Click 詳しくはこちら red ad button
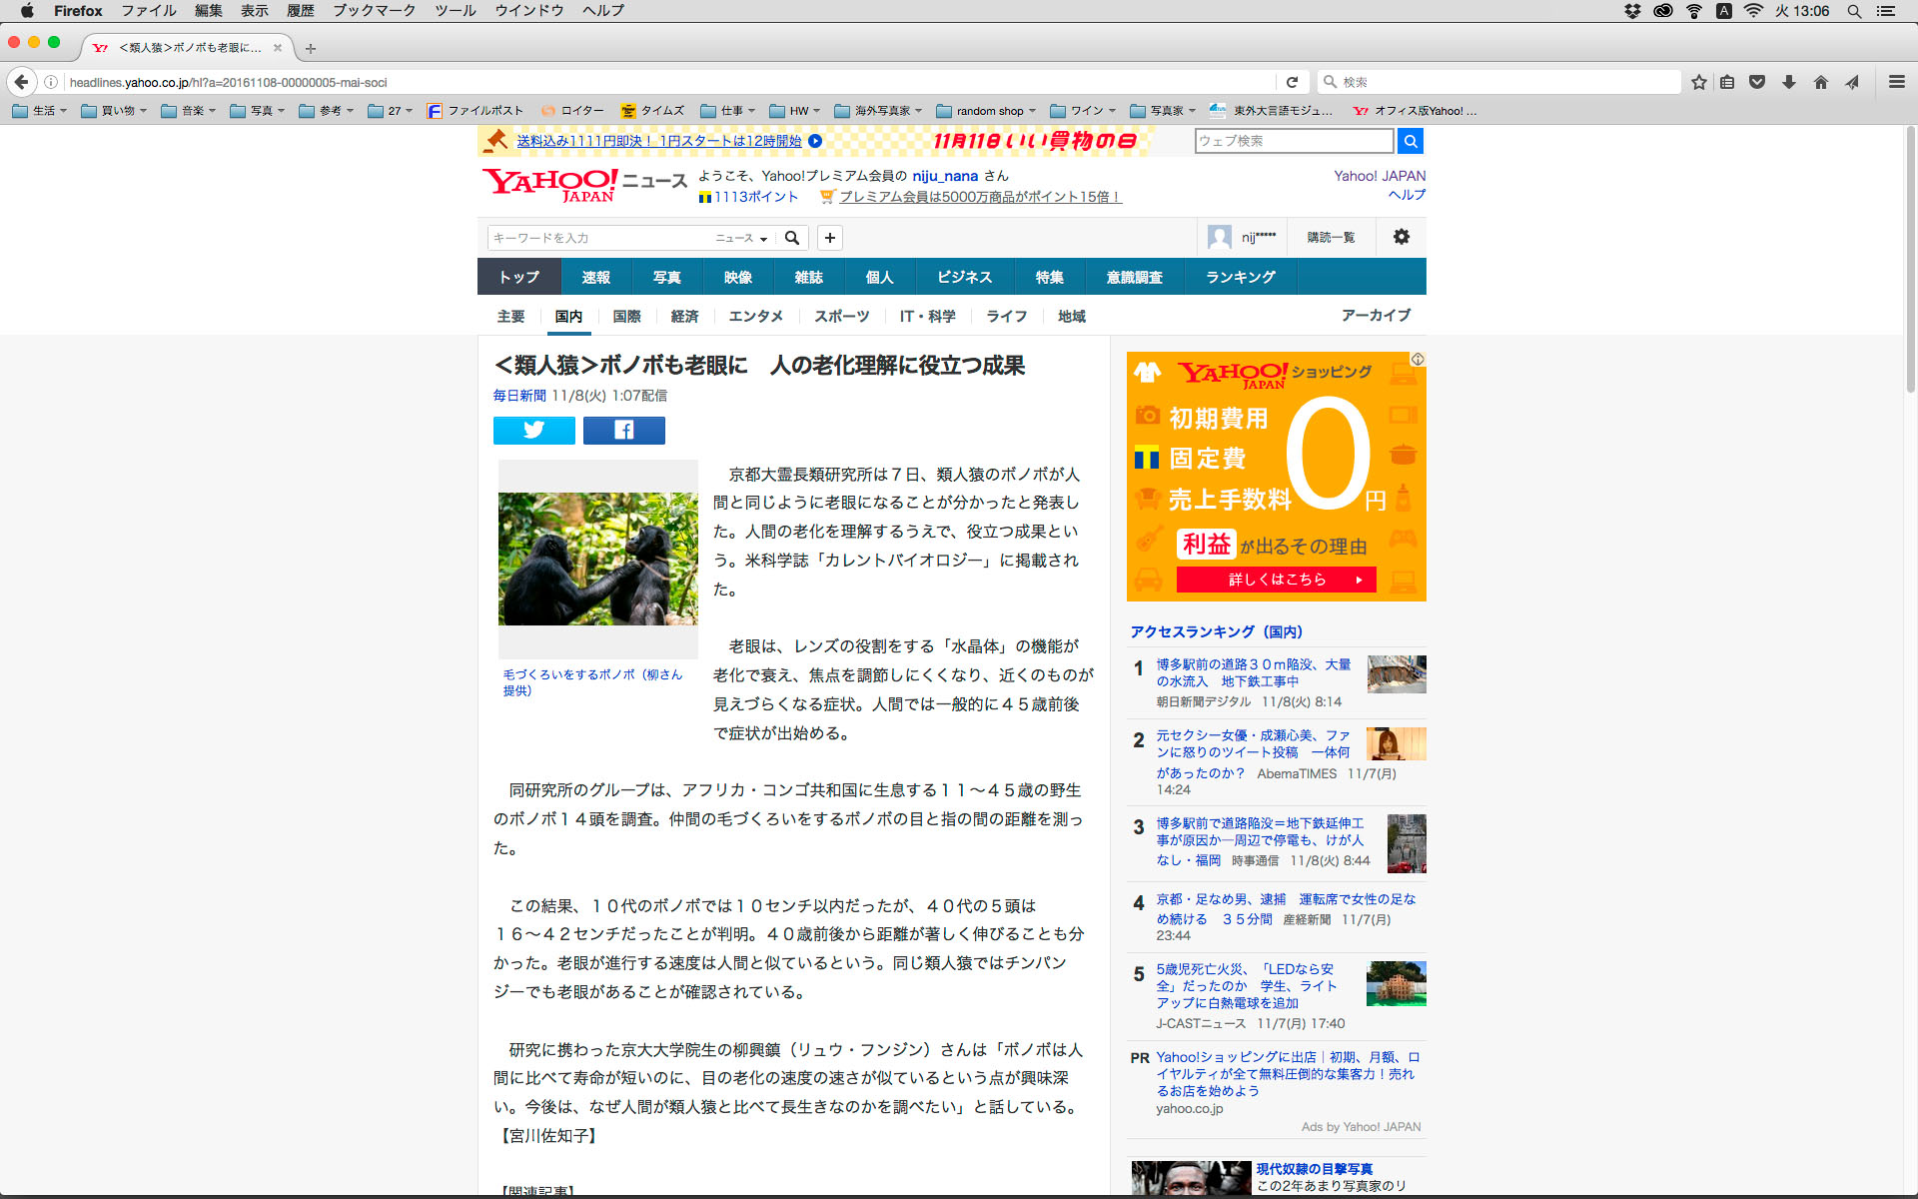The width and height of the screenshot is (1918, 1199). (x=1276, y=580)
